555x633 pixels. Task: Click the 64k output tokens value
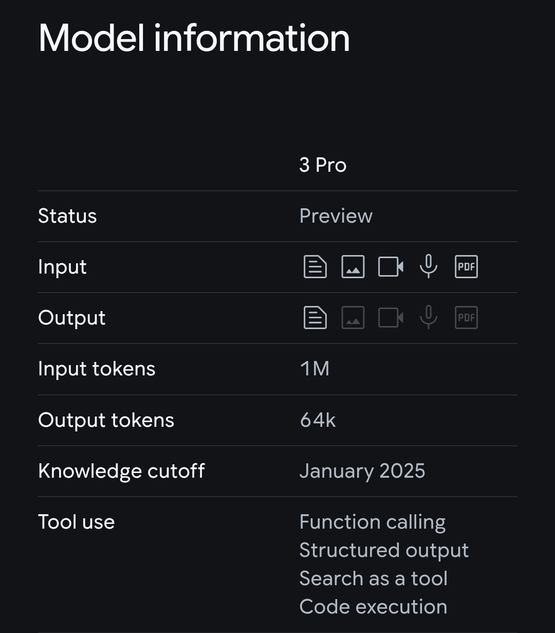point(318,420)
